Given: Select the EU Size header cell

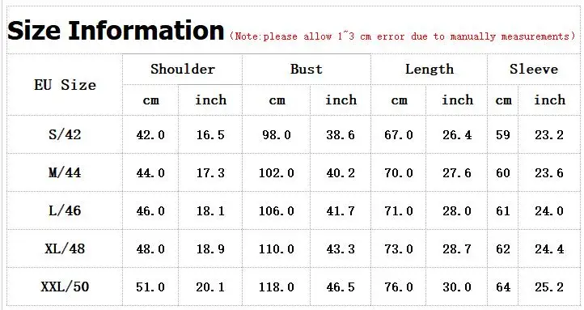Looking at the screenshot, I should pyautogui.click(x=65, y=85).
